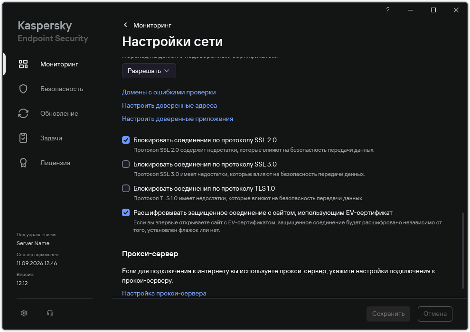The height and width of the screenshot is (332, 470).
Task: Click the Update refresh arrows icon
Action: (x=23, y=113)
